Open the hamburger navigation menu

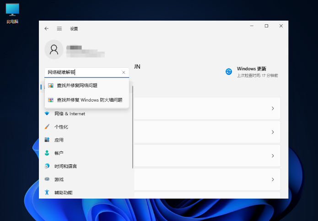59,28
